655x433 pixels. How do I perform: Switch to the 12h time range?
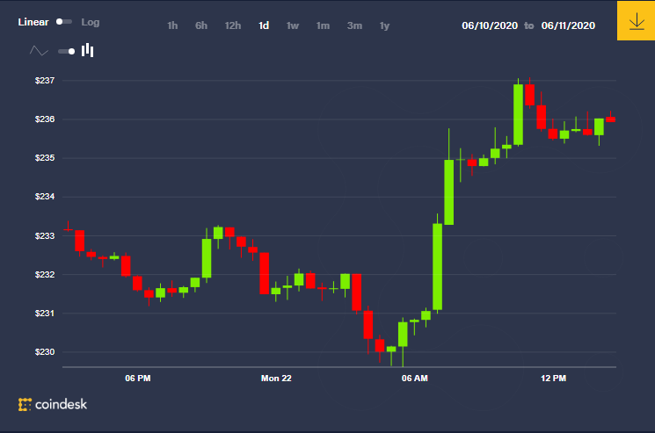click(x=233, y=25)
